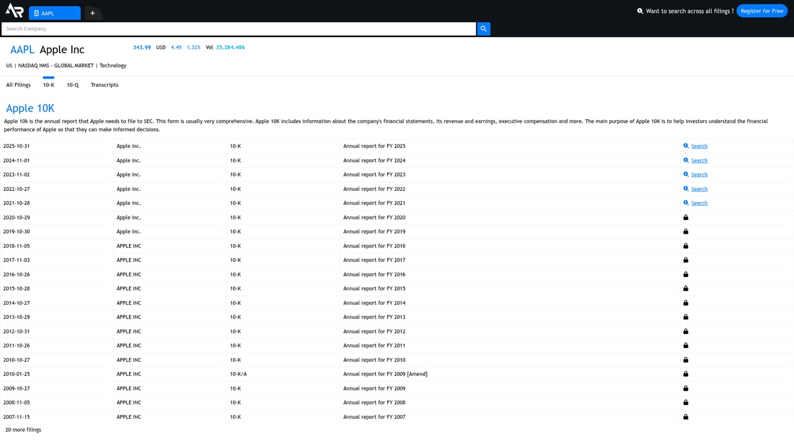Screen dimensions: 794x446
Task: Open the Transcripts tab
Action: click(104, 85)
